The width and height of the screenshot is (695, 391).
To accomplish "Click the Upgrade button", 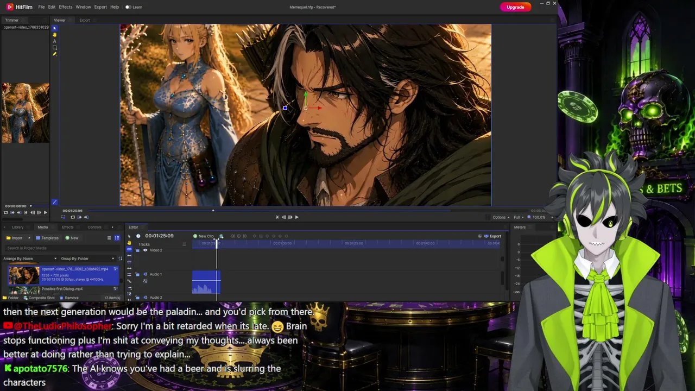I will pos(515,7).
